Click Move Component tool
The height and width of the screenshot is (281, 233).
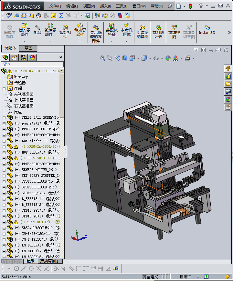pyautogui.click(x=80, y=30)
